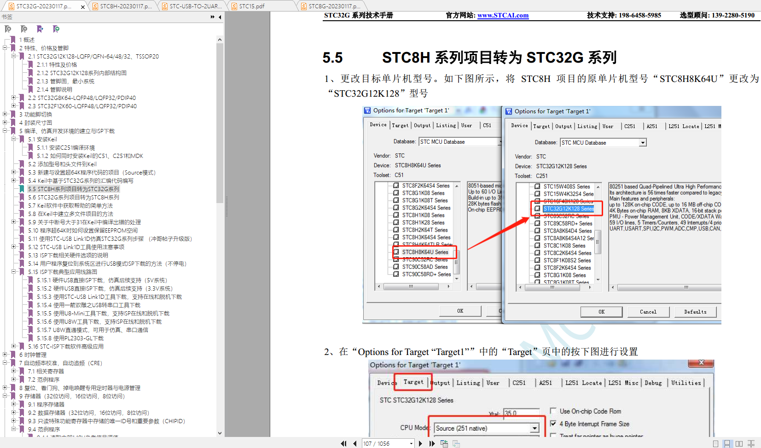Click the bookmarks panel scroll-up arrow
Viewport: 761px width, 448px height.
click(220, 40)
